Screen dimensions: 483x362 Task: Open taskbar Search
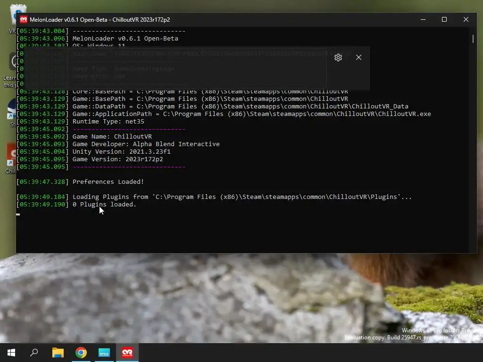pyautogui.click(x=34, y=353)
